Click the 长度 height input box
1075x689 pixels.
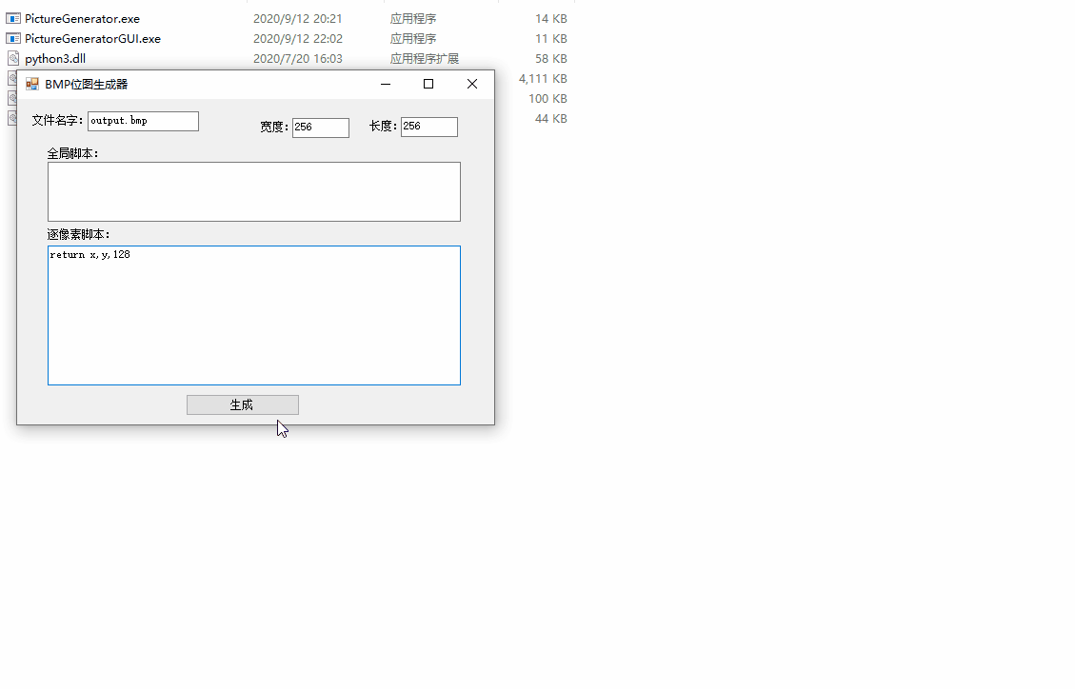click(x=428, y=127)
